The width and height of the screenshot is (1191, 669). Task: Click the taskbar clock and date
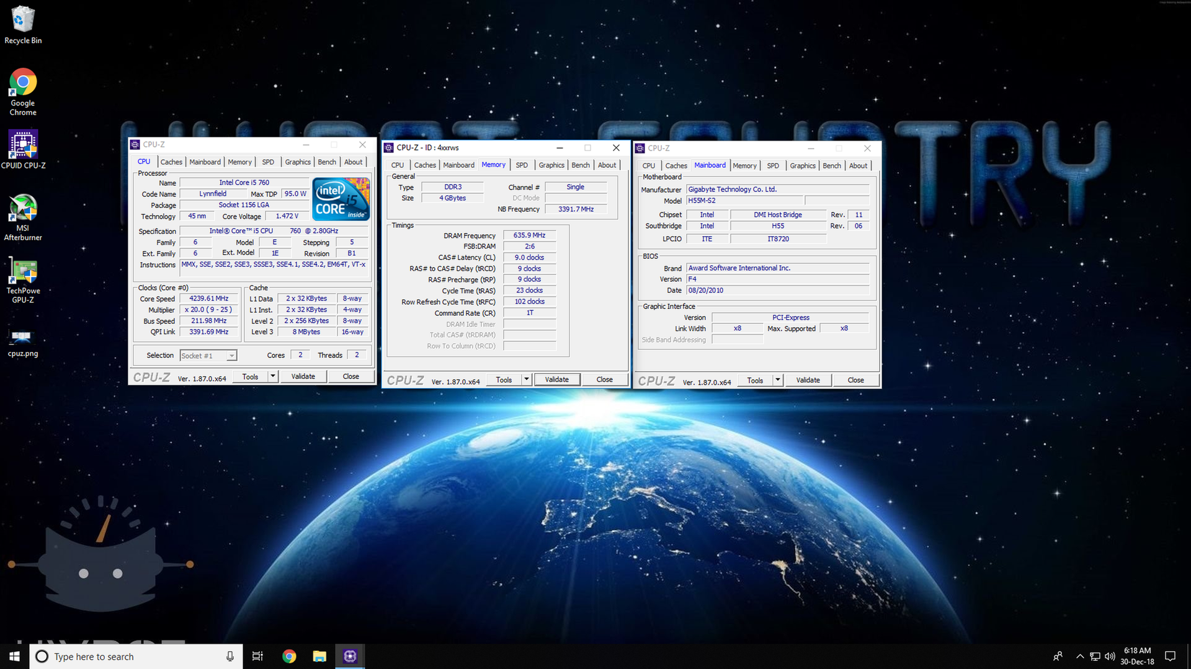pyautogui.click(x=1137, y=656)
